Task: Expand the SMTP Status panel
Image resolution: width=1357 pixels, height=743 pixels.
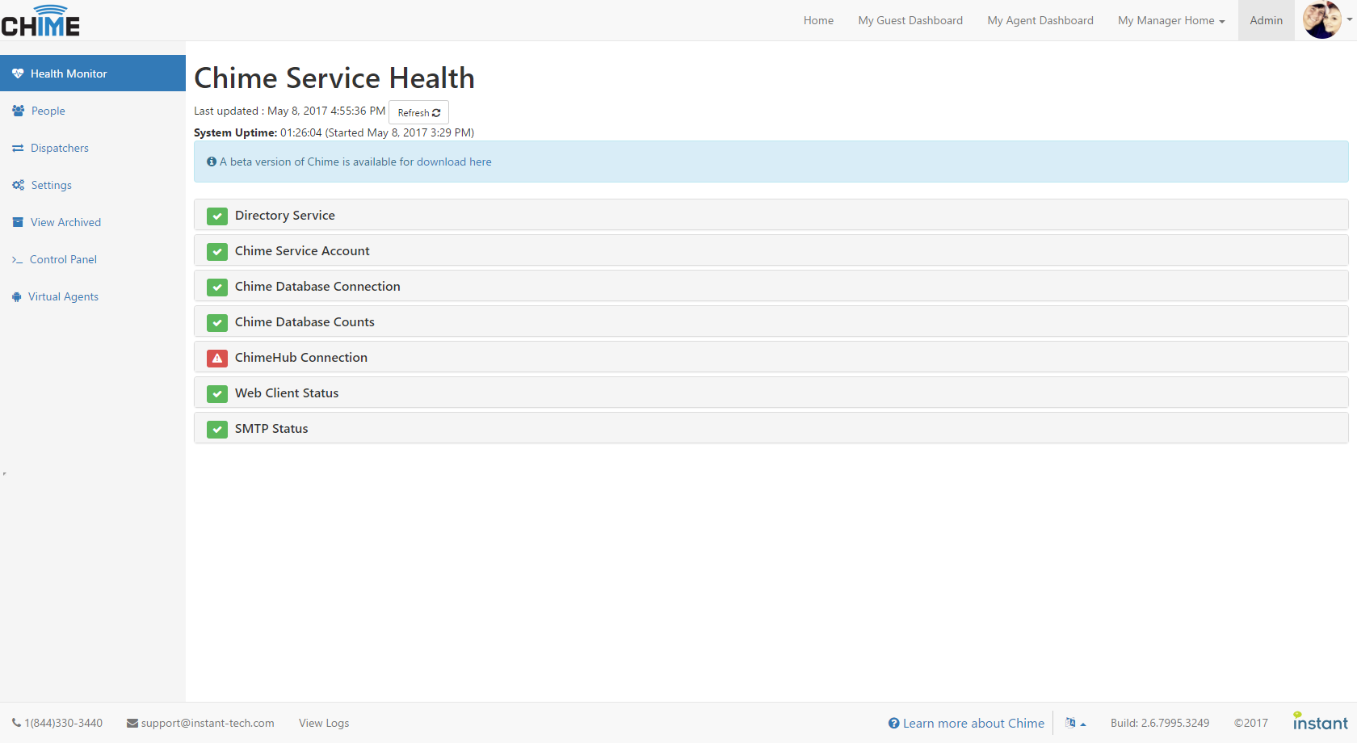Action: coord(771,428)
